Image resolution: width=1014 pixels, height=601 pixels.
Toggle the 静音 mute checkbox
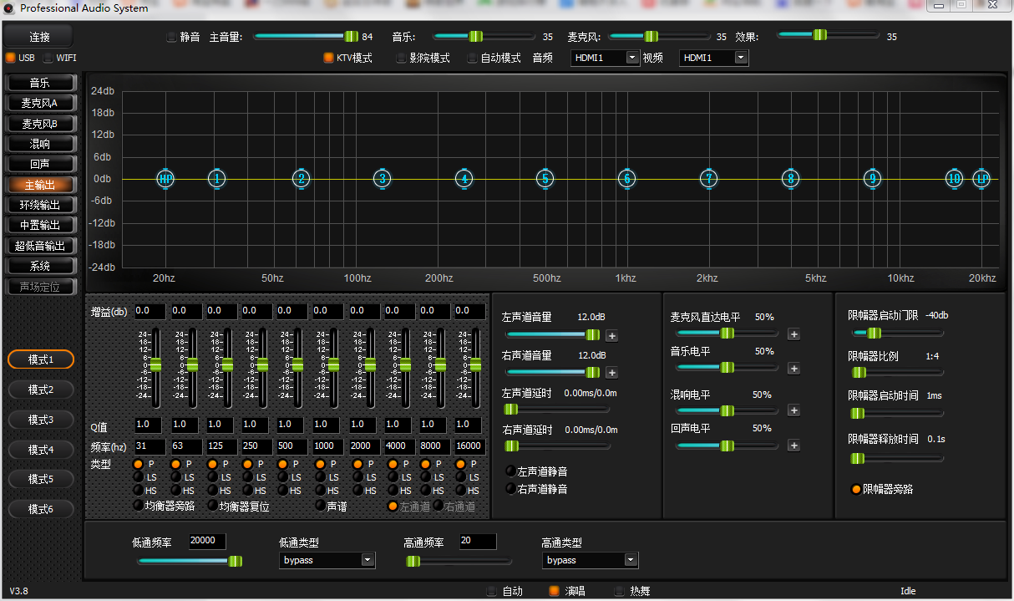click(172, 37)
